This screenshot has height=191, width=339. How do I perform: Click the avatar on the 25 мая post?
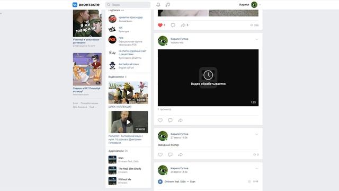163,170
